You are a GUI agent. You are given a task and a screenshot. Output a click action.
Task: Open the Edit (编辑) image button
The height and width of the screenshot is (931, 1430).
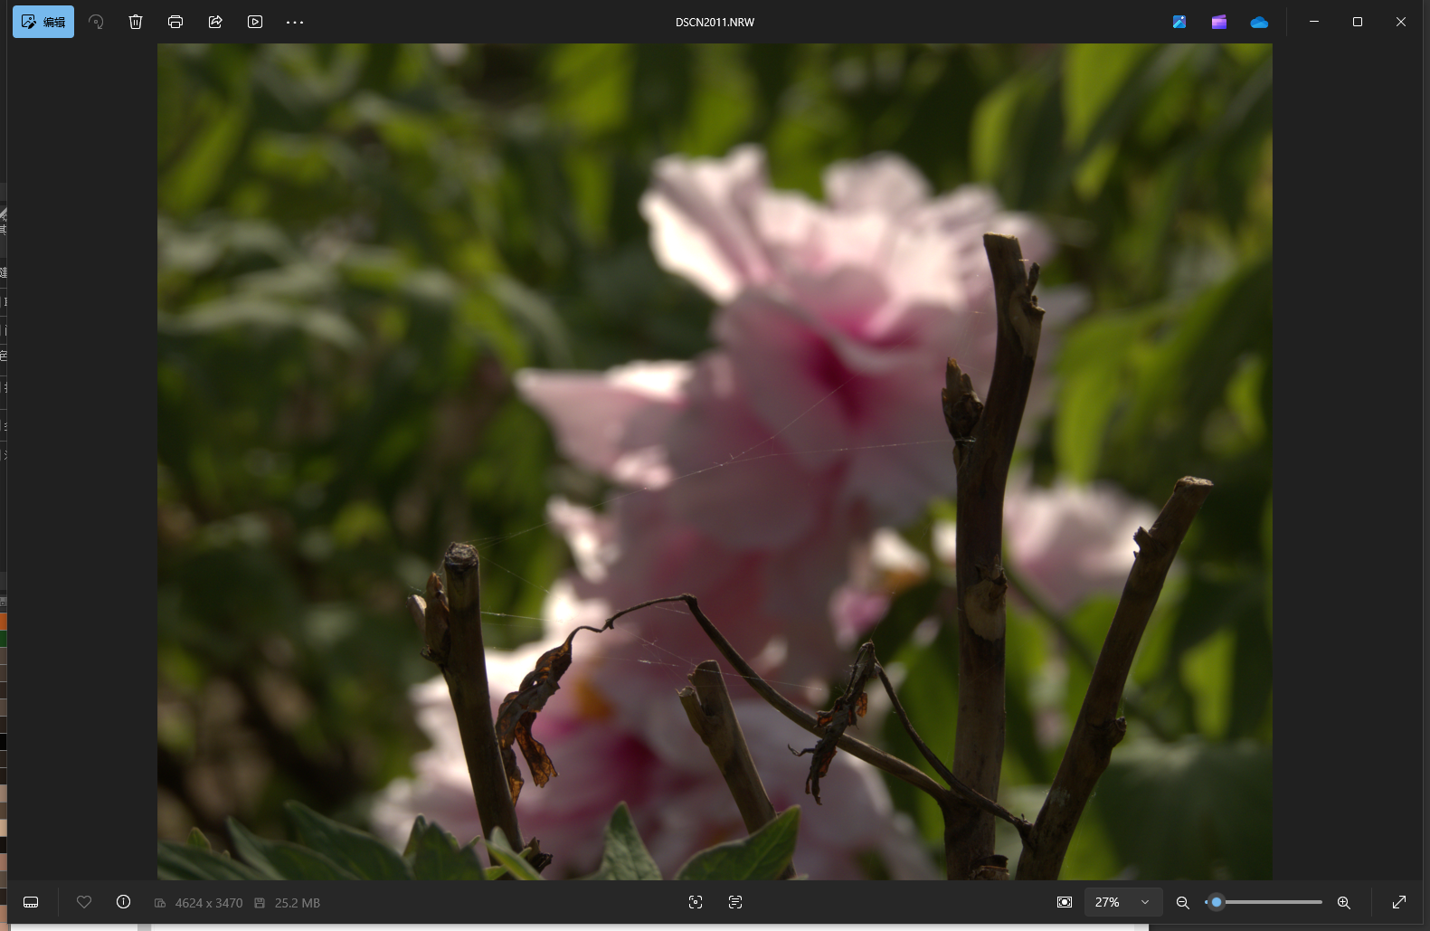[x=43, y=22]
